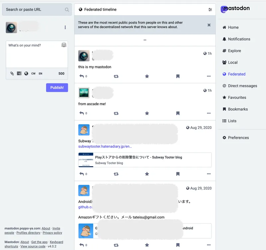Go to Home in navigation panel
This screenshot has height=250, width=266.
click(x=230, y=28)
